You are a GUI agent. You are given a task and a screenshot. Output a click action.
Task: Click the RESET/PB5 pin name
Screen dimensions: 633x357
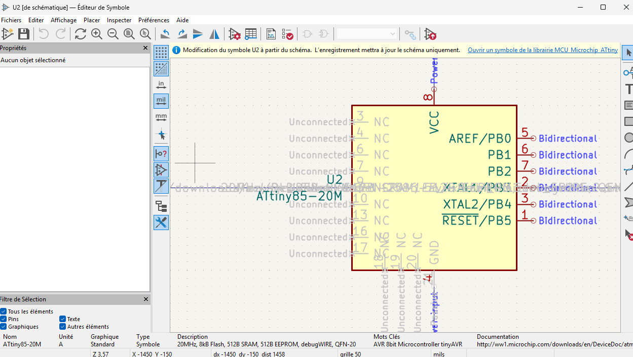click(477, 220)
